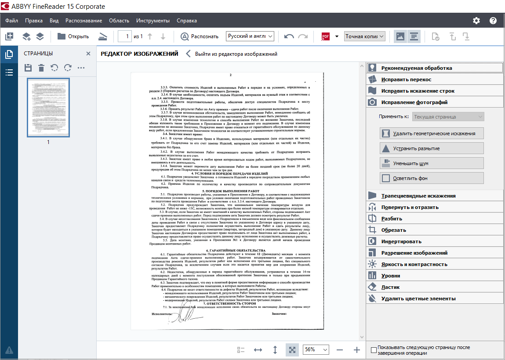Delete the page with trash icon
This screenshot has height=360, width=505.
[x=41, y=68]
